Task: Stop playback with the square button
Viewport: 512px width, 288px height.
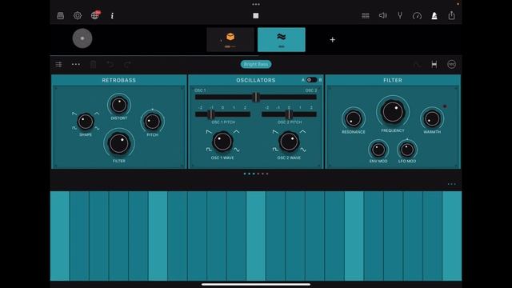Action: [x=256, y=16]
